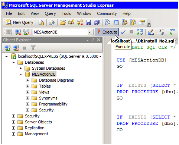Expand the Management folder
The width and height of the screenshot is (179, 145).
tap(13, 134)
